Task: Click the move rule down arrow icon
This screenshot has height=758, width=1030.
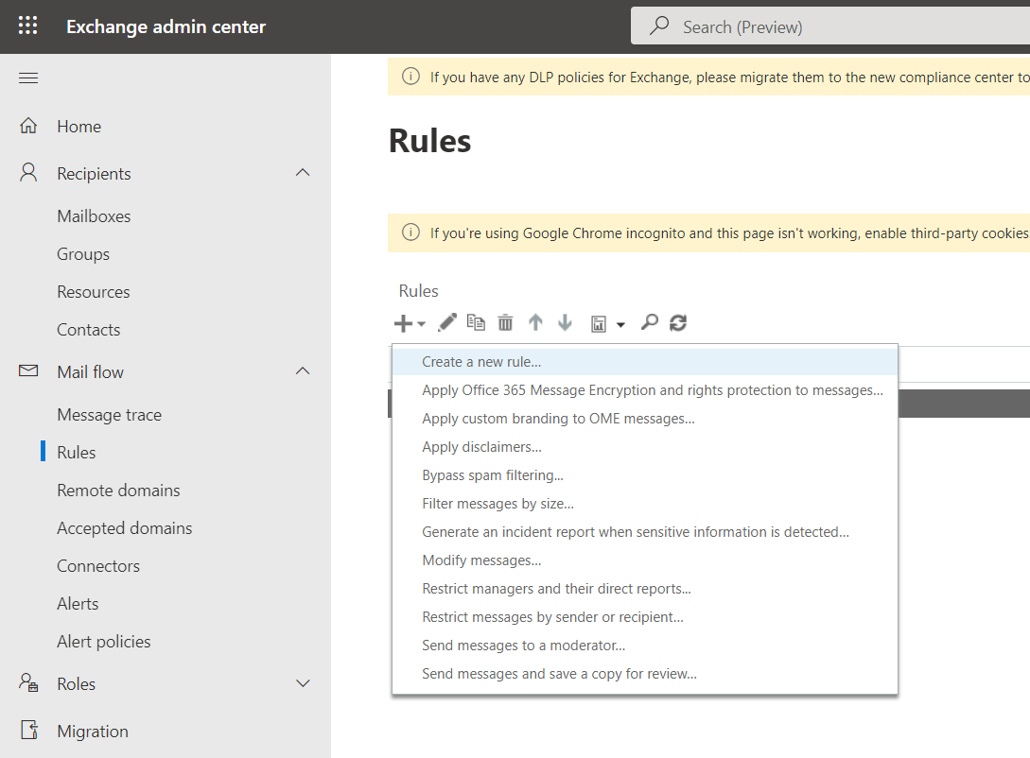Action: click(x=565, y=322)
